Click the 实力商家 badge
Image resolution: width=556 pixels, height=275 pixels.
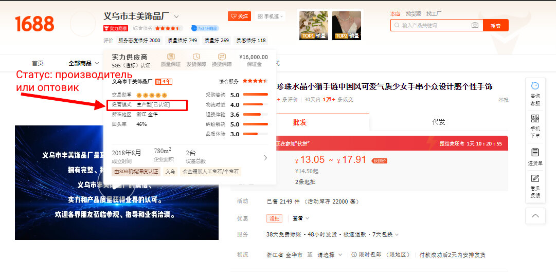pyautogui.click(x=116, y=28)
